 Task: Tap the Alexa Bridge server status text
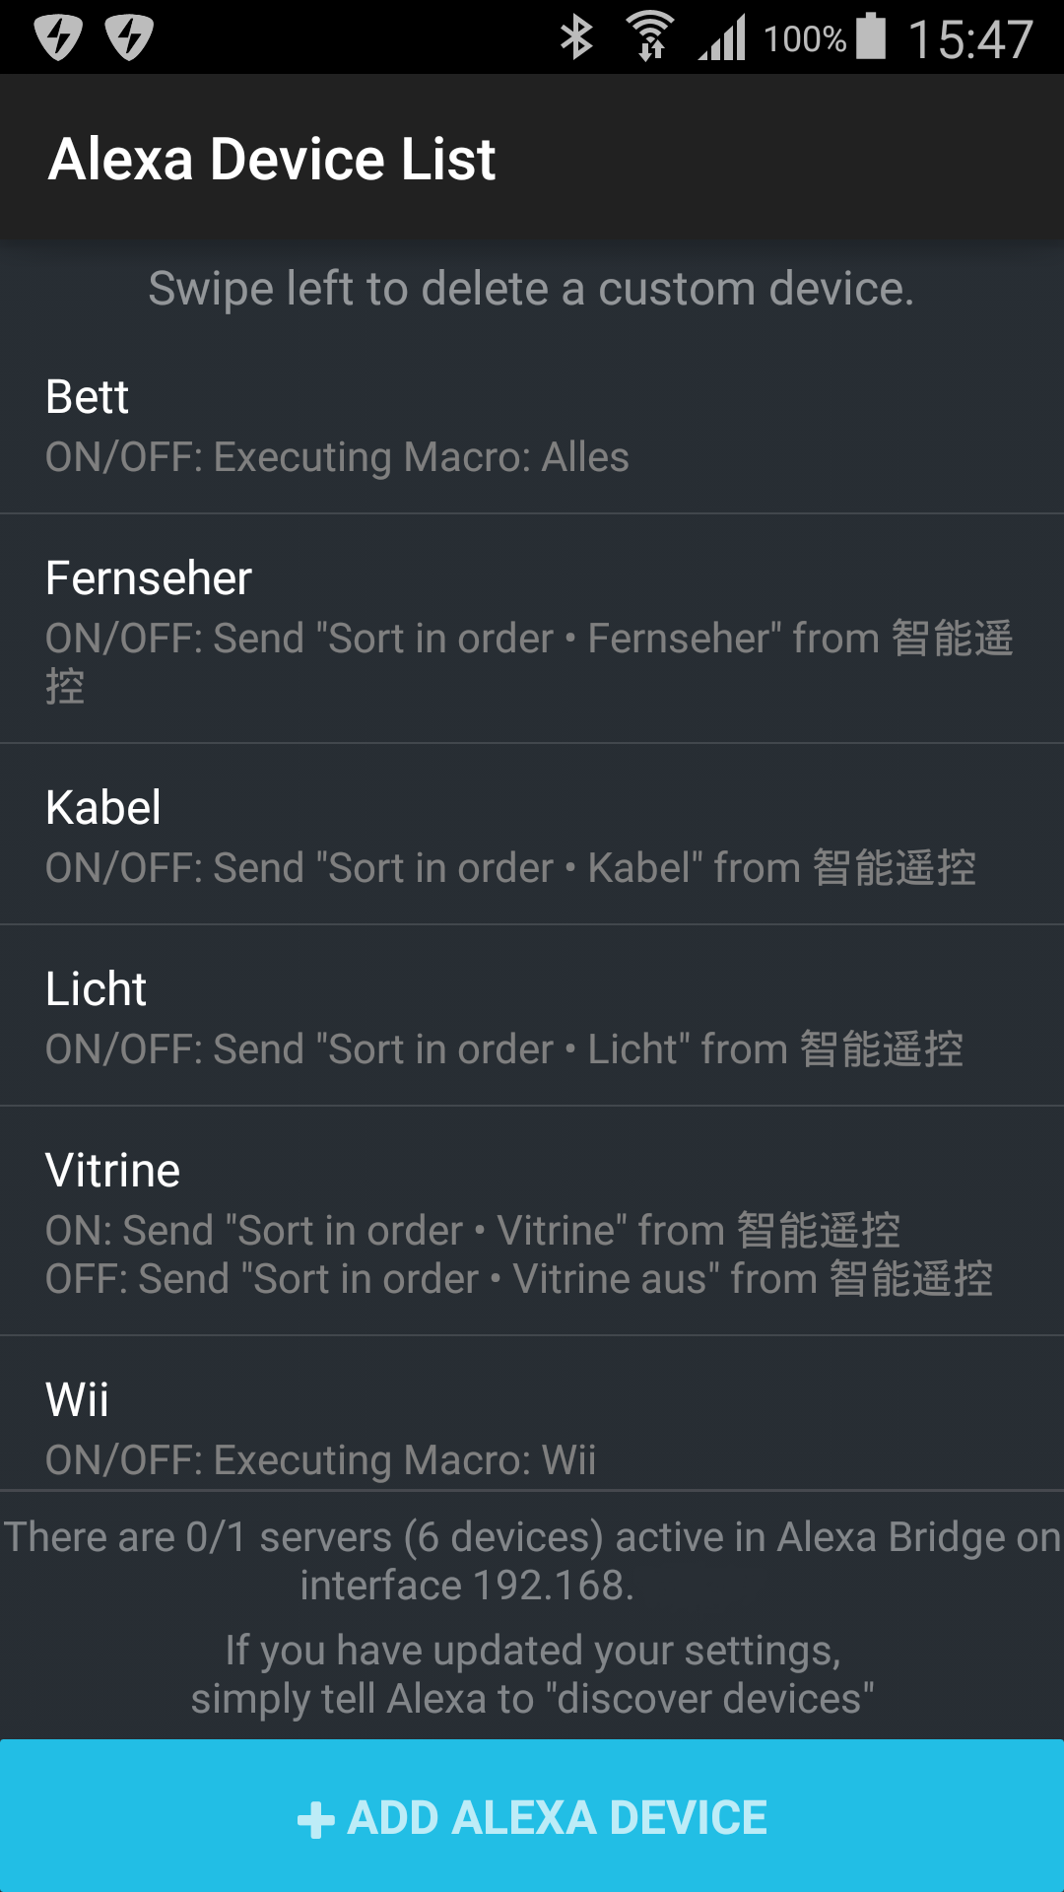coord(532,1561)
